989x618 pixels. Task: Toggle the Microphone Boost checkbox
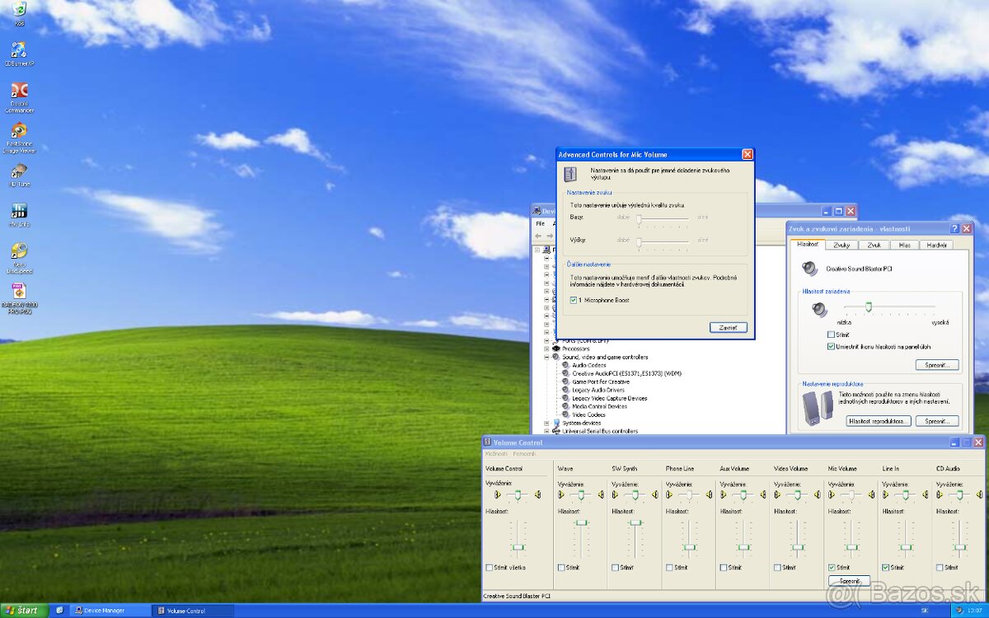[x=574, y=300]
